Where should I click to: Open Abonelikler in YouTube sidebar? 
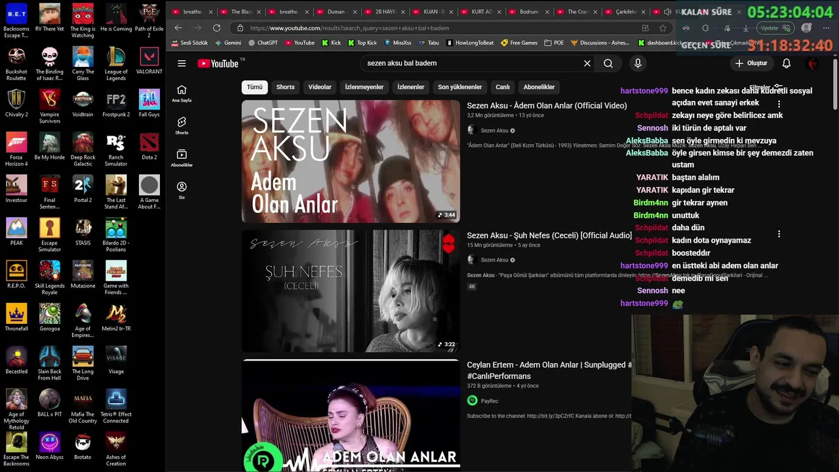[x=182, y=158]
